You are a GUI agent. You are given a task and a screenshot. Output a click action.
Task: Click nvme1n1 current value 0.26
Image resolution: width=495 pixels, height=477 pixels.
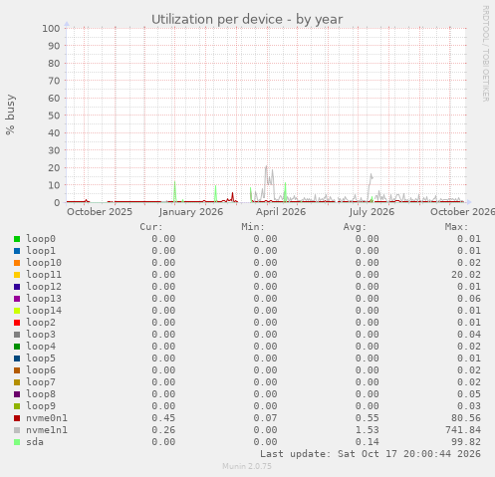pyautogui.click(x=163, y=430)
